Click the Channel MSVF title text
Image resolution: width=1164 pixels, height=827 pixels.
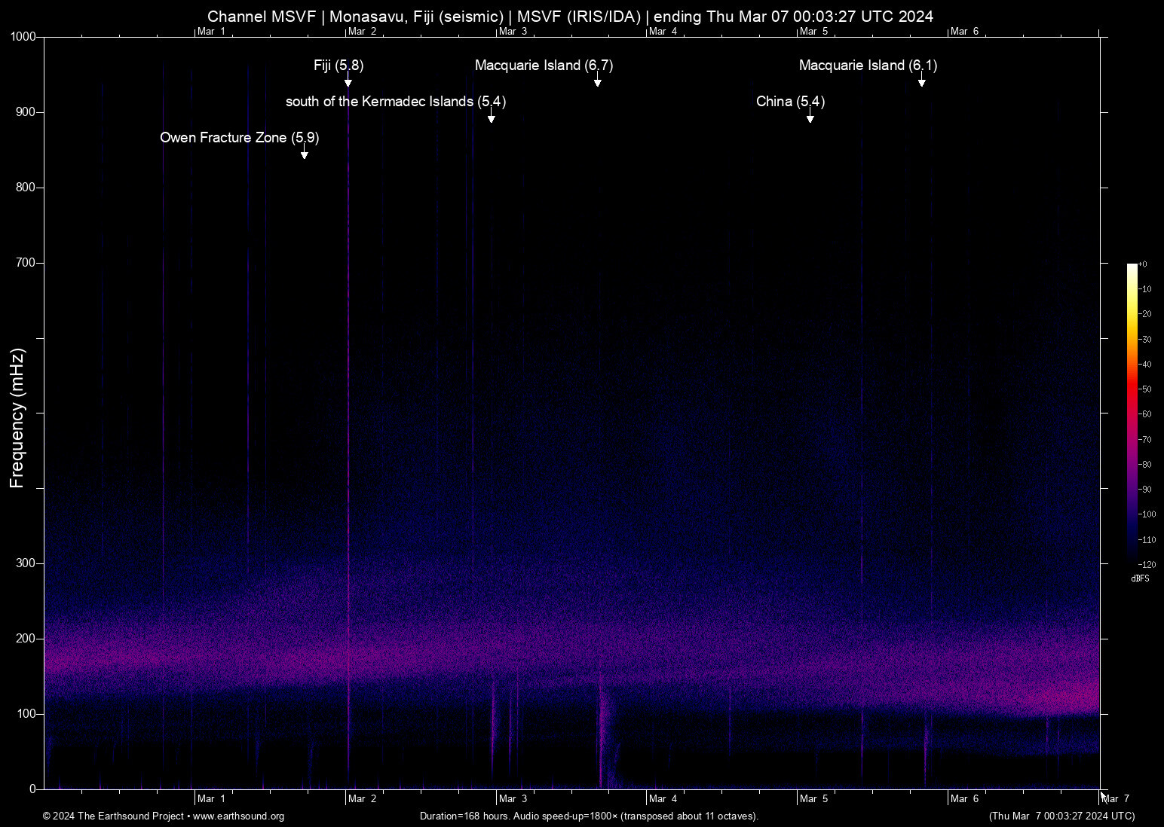point(570,16)
